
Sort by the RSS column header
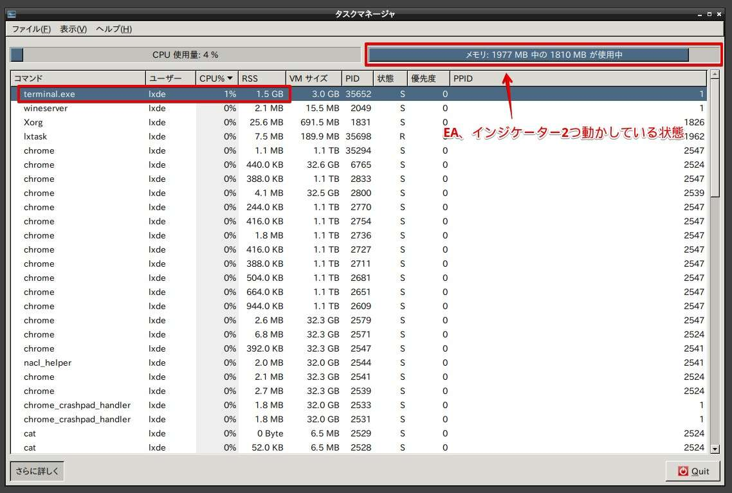point(262,78)
